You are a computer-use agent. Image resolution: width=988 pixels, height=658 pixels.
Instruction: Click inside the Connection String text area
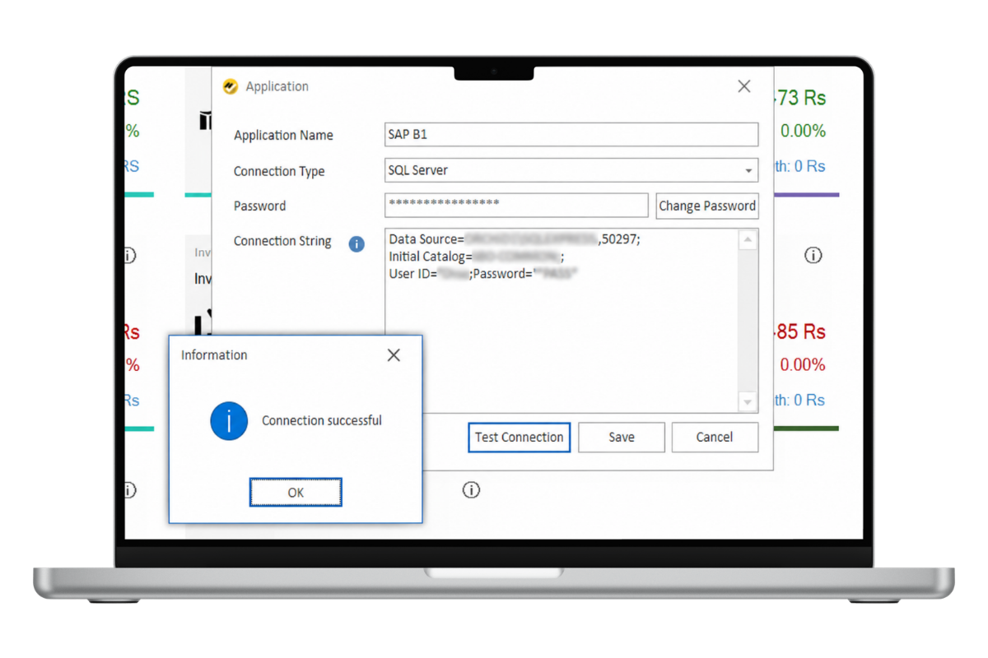(x=562, y=321)
